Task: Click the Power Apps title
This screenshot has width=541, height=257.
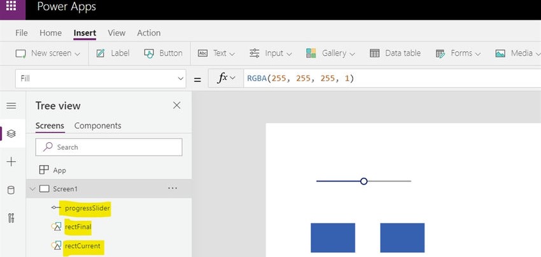Action: pyautogui.click(x=67, y=7)
